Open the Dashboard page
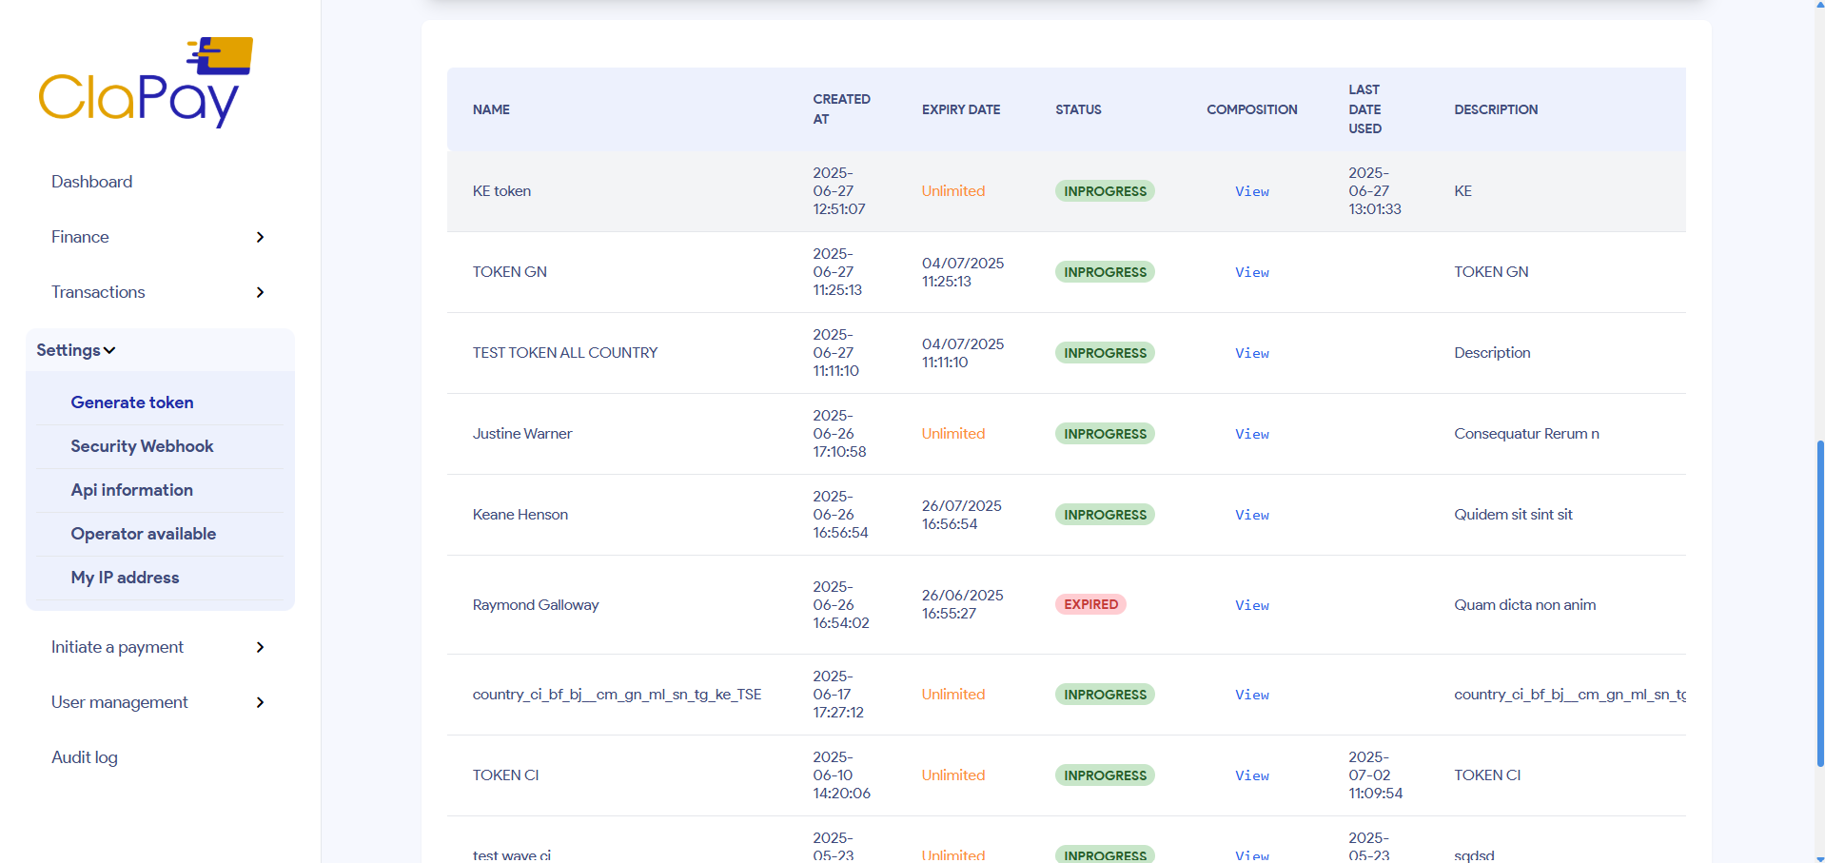Viewport: 1825px width, 863px height. click(91, 181)
